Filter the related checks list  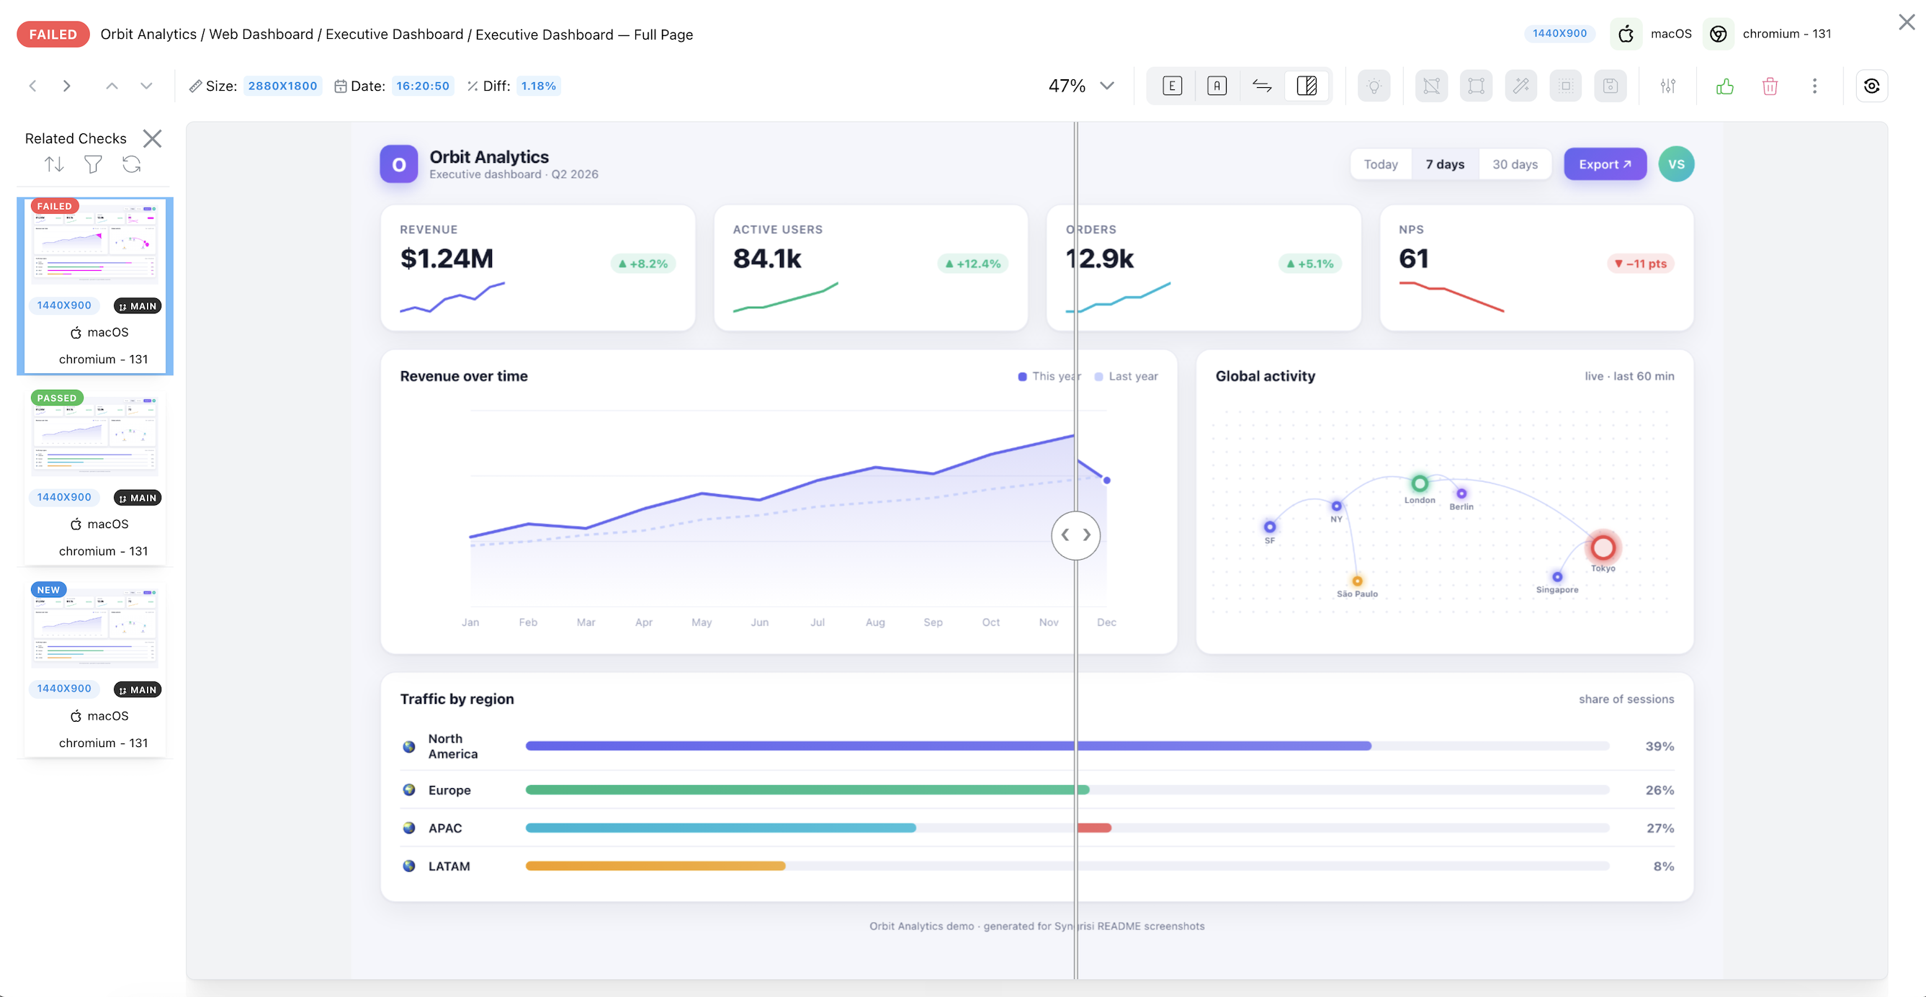coord(93,164)
